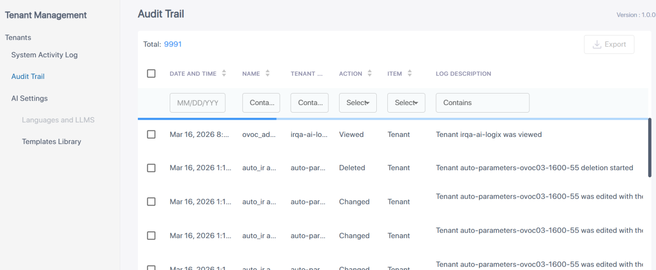The image size is (656, 270).
Task: Click the Date MM/DD/YYYY filter field
Action: [x=197, y=103]
